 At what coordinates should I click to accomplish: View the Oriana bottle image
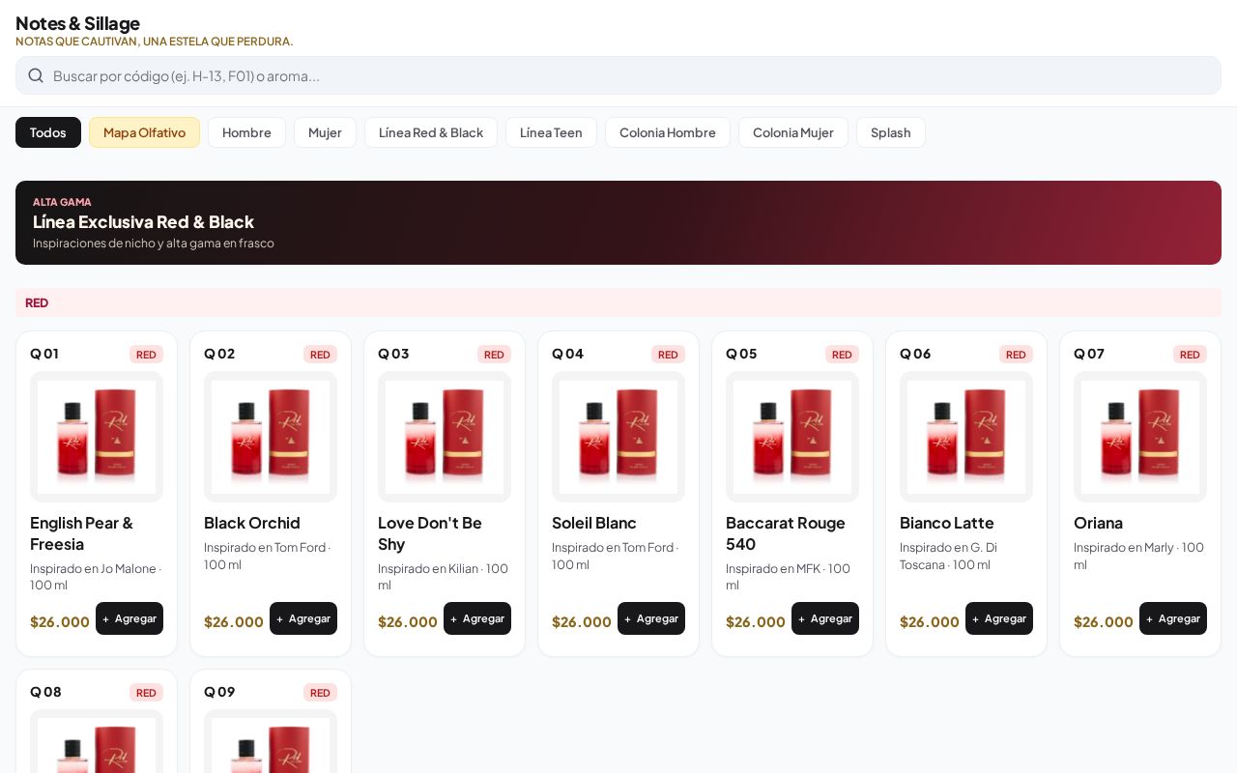(1140, 437)
